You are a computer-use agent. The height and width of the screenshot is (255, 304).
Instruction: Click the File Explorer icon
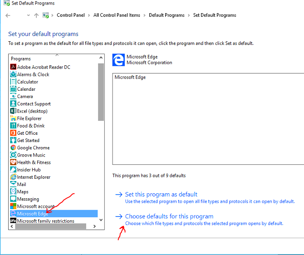(13, 118)
